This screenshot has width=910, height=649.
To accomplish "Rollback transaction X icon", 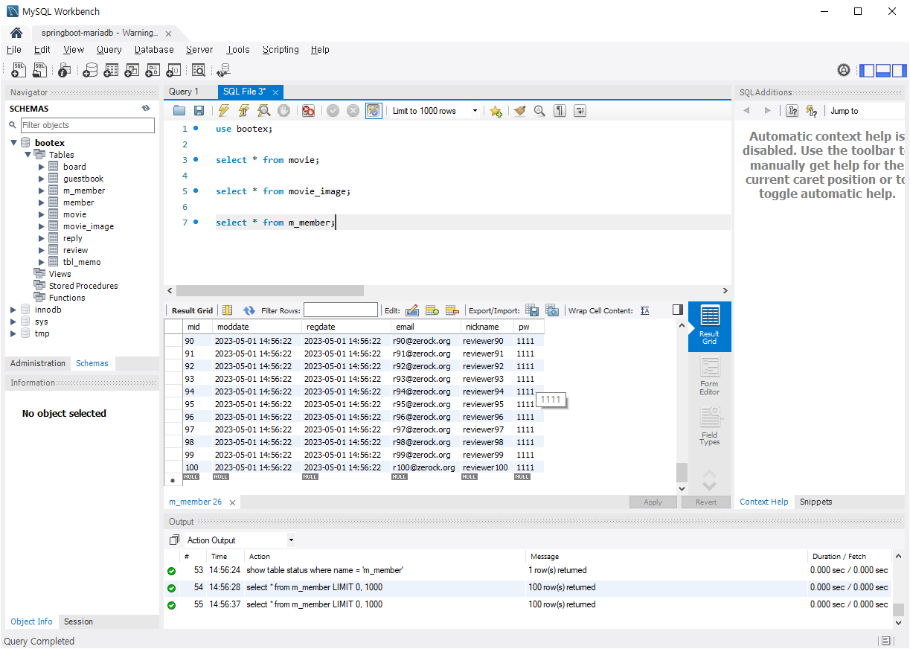I will click(x=353, y=111).
